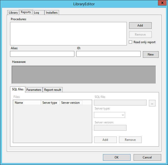Sort files by Name column header
The image size is (168, 165).
27,103
